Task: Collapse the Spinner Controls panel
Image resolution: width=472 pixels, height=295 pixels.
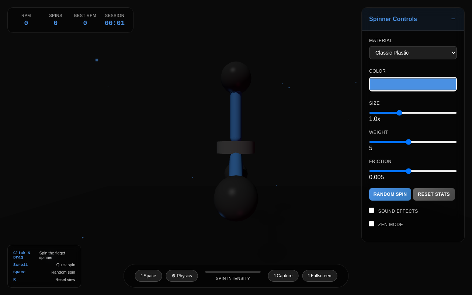Action: click(x=453, y=19)
